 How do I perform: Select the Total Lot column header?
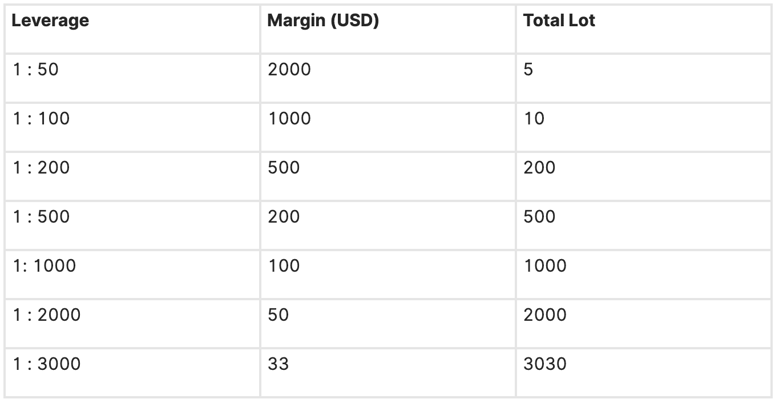coord(644,29)
